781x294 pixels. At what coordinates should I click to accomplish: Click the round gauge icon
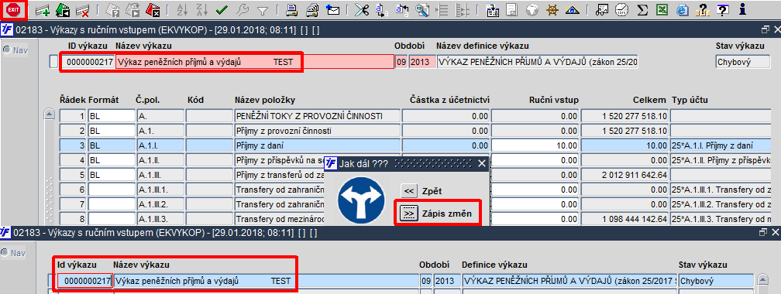[621, 9]
